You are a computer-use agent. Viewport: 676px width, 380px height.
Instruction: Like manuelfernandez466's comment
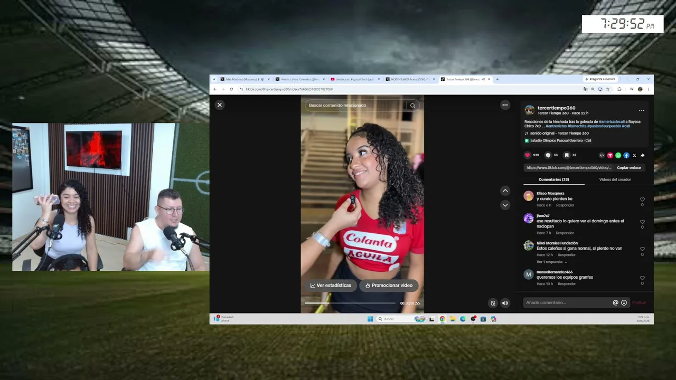642,278
